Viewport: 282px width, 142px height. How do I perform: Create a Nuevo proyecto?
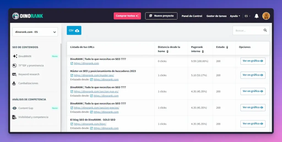click(x=161, y=16)
